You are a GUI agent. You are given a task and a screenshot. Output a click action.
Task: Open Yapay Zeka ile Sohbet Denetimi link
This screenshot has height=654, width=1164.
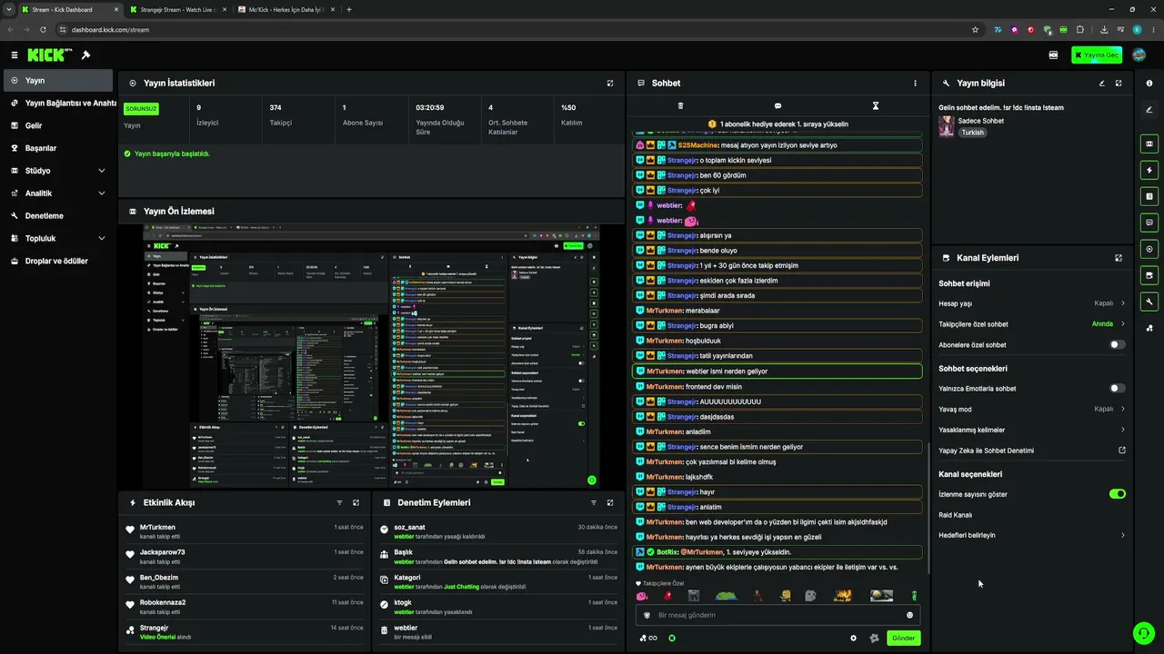[1032, 451]
